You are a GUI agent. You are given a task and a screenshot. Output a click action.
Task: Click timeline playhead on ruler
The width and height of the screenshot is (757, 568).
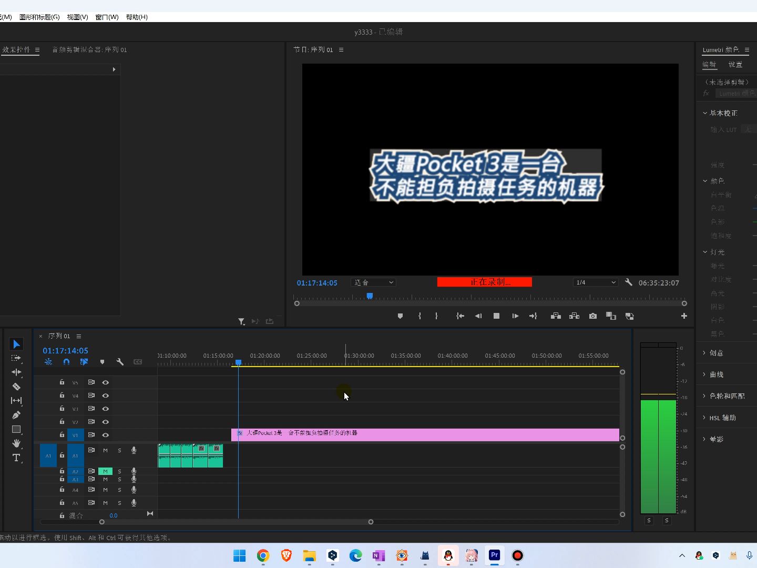pyautogui.click(x=238, y=362)
